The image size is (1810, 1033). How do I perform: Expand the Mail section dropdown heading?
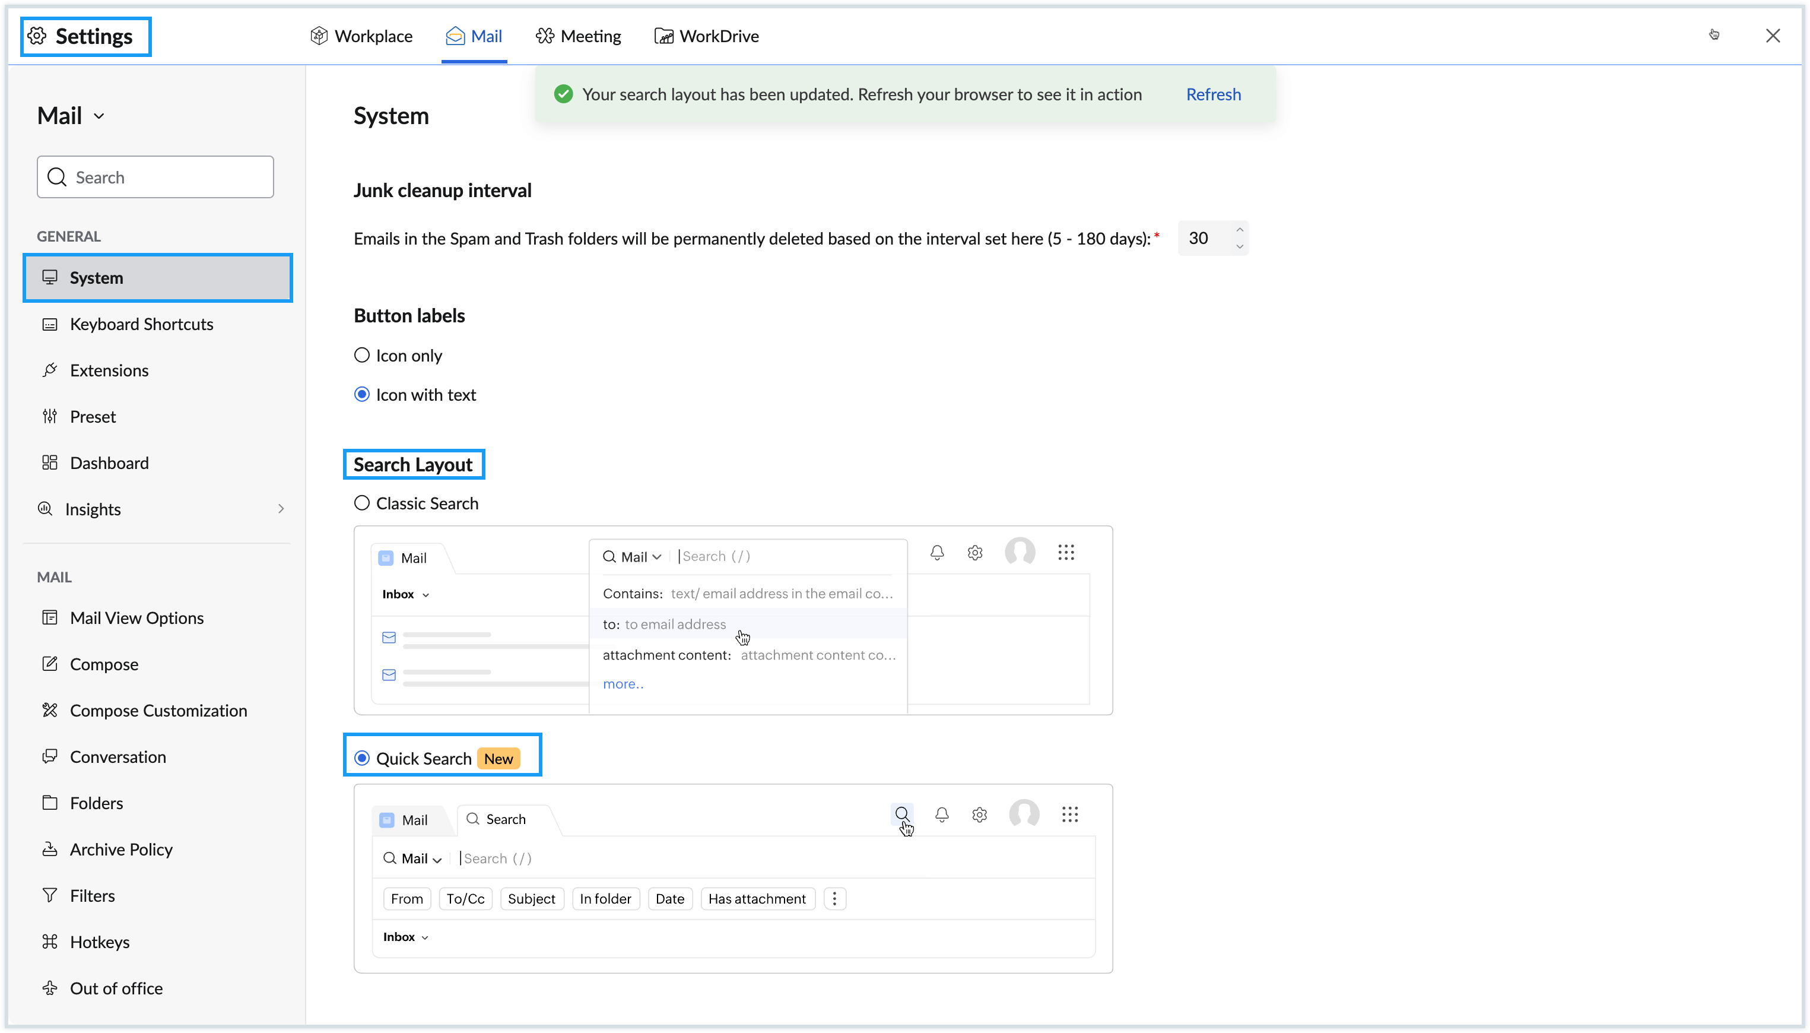point(71,116)
